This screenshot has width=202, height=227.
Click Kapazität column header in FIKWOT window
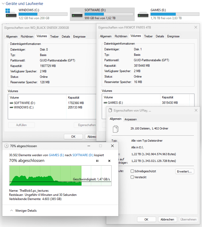(x=175, y=97)
